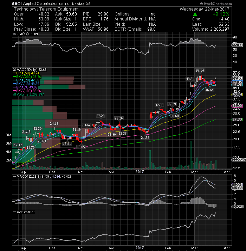Click the Chg value +4.40
Image resolution: width=246 pixels, height=251 pixels.
(x=224, y=19)
